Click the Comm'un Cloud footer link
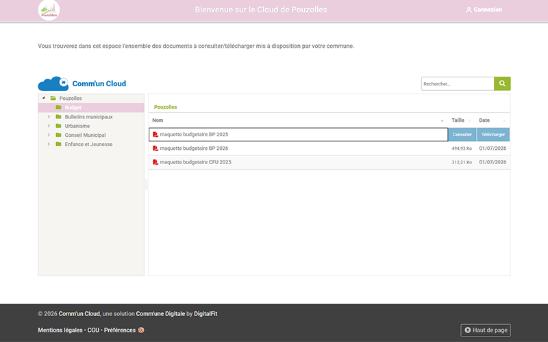 pyautogui.click(x=79, y=314)
